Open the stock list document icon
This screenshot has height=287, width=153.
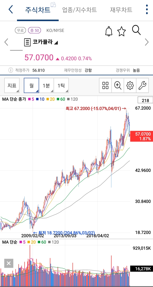coord(27,42)
